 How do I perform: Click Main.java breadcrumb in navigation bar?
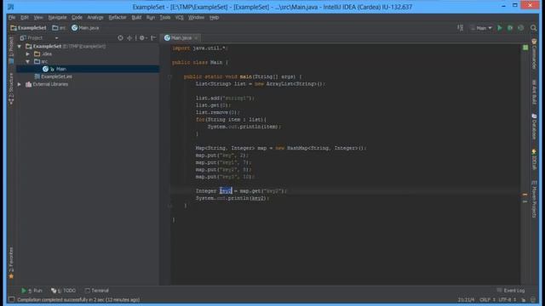tap(85, 28)
